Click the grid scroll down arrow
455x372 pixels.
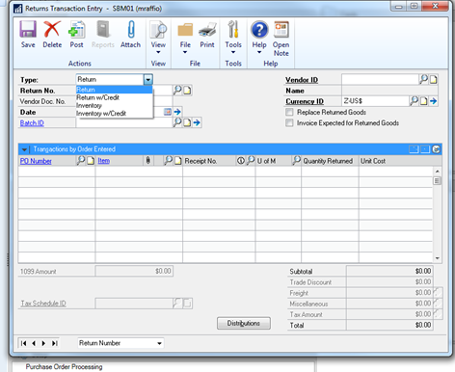point(437,258)
